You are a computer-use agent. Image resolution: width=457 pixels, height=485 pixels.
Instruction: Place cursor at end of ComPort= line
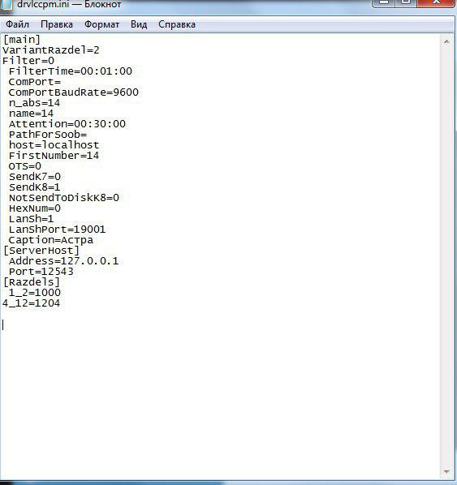(62, 82)
